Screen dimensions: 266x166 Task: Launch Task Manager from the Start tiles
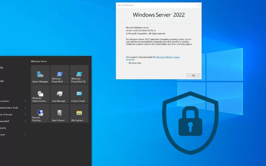pyautogui.click(x=60, y=94)
